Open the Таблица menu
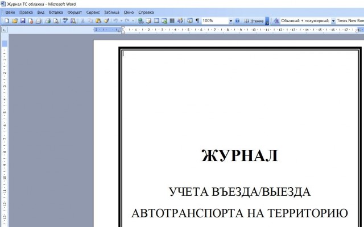The height and width of the screenshot is (227, 364). 111,12
